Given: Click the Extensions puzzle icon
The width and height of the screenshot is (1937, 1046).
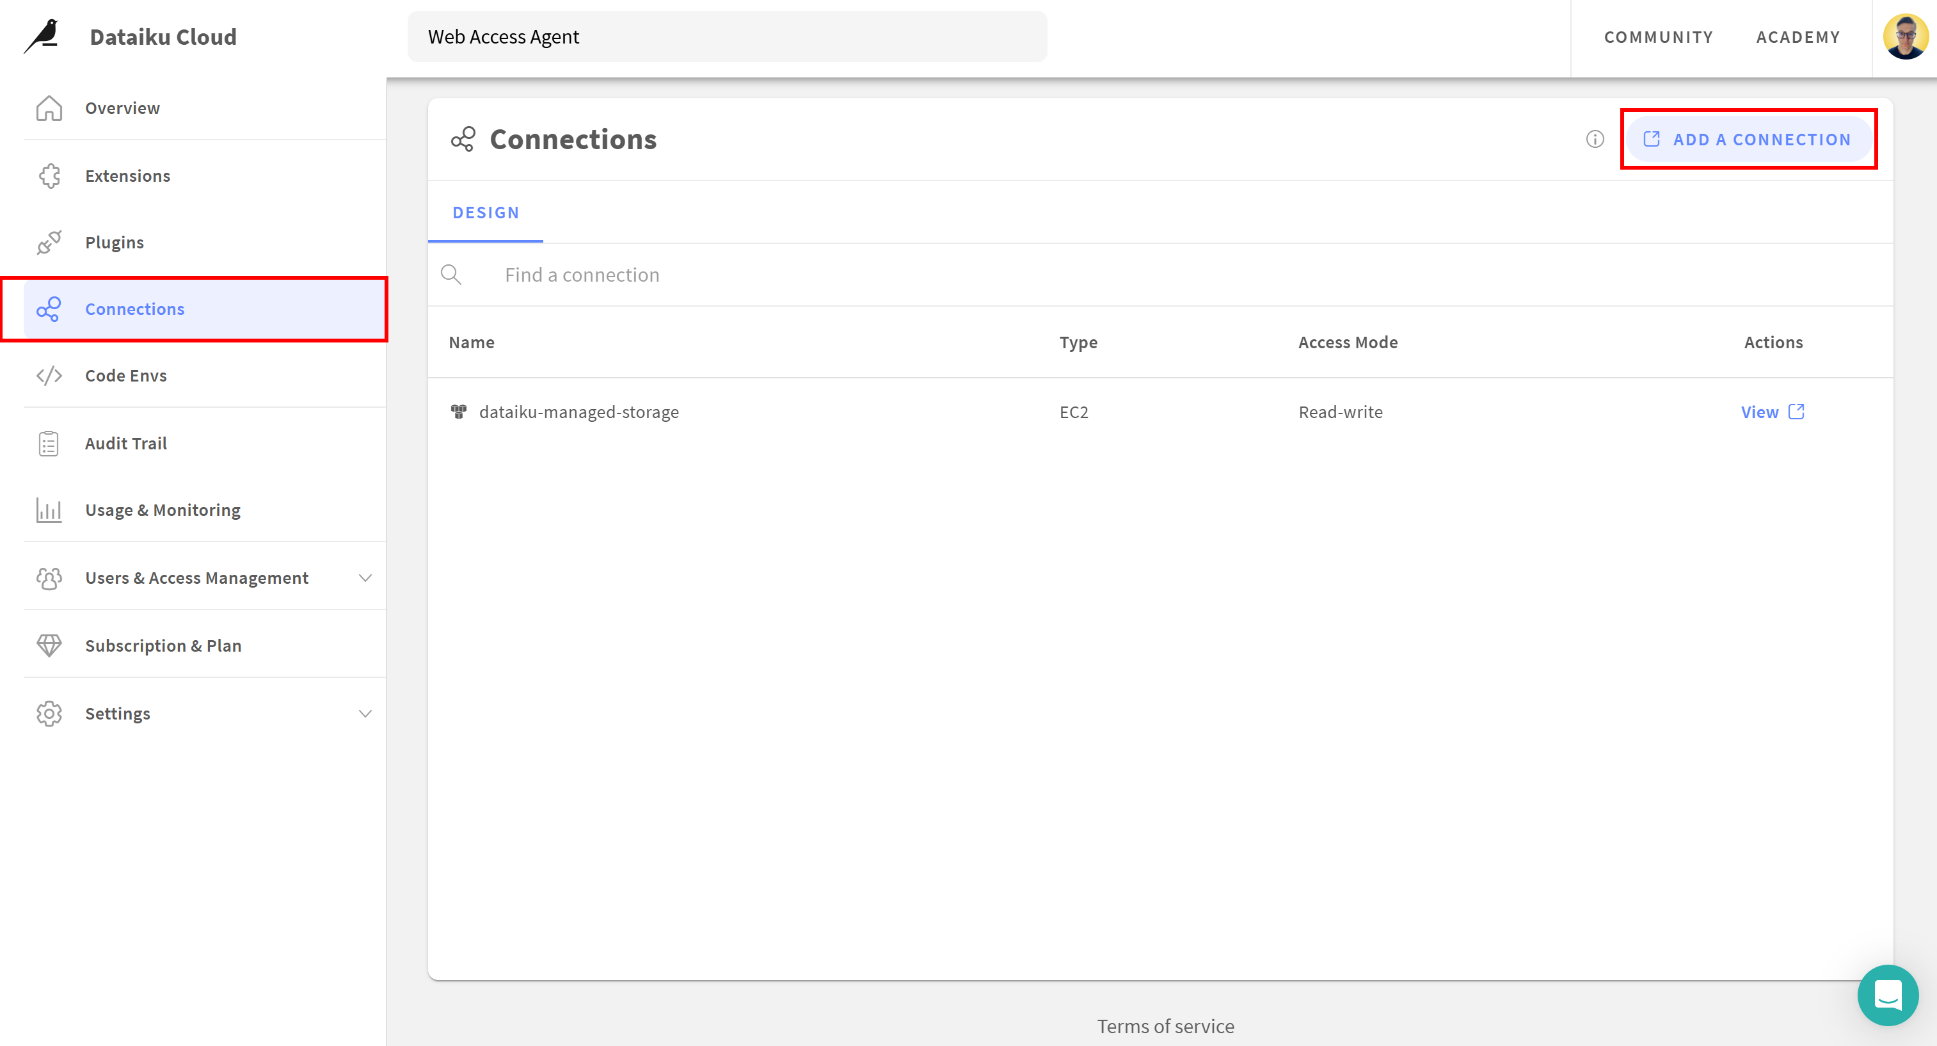Looking at the screenshot, I should [49, 175].
